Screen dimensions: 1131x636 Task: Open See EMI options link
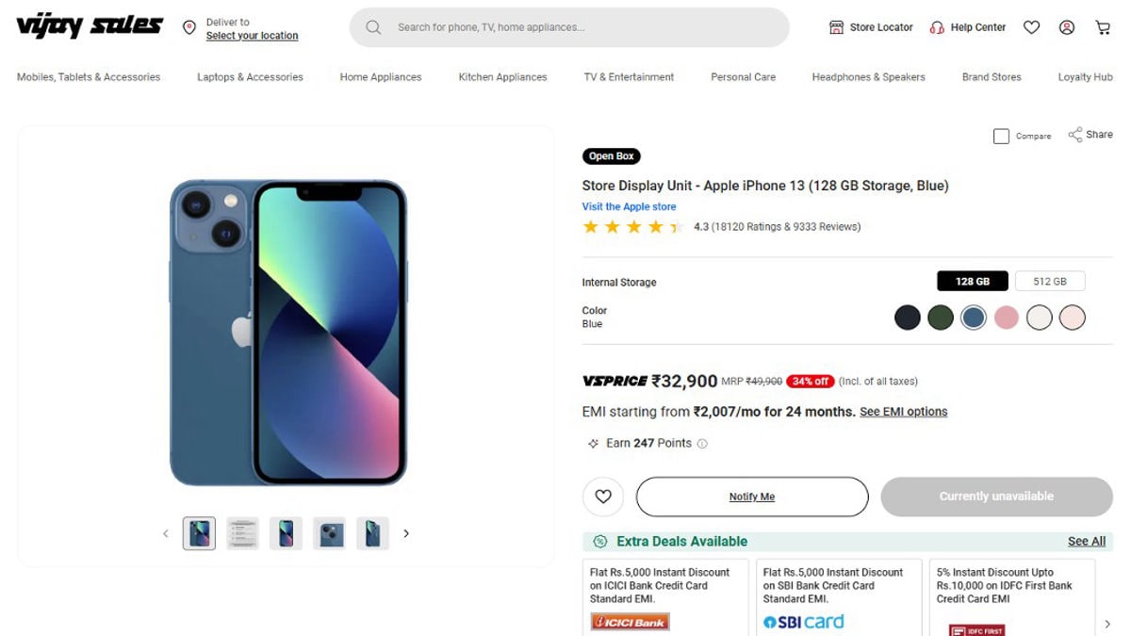[x=903, y=412]
